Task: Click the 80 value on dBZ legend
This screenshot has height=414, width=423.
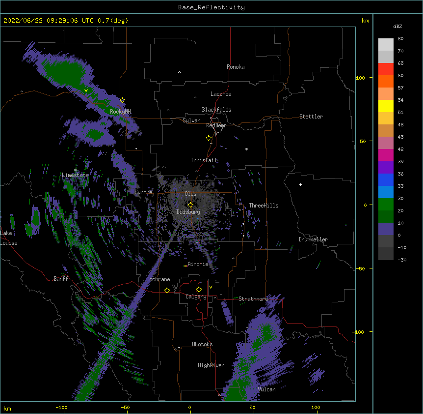Action: [x=400, y=39]
